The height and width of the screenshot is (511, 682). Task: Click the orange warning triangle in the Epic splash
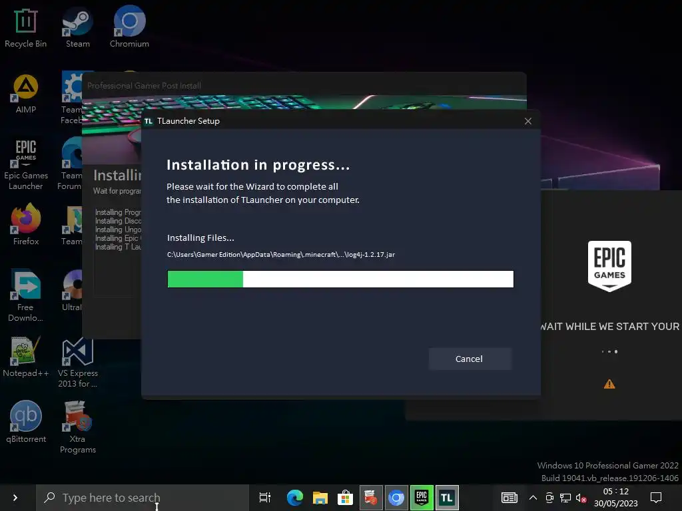click(x=609, y=384)
